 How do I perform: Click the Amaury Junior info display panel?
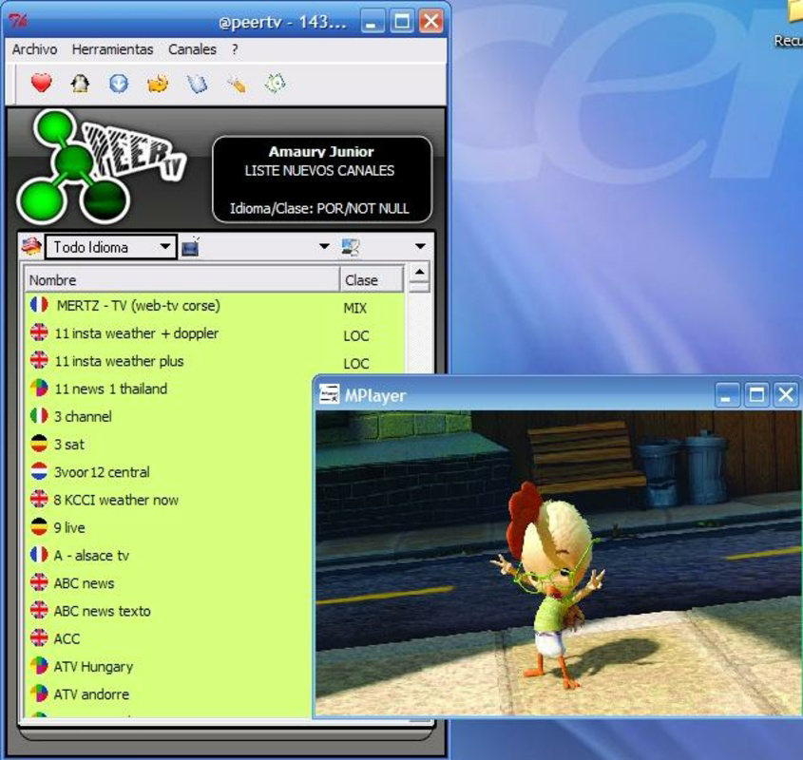click(322, 180)
